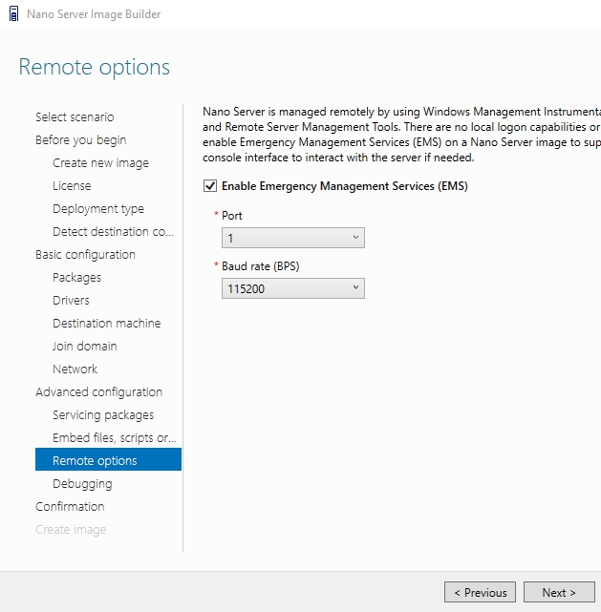Go back with the Previous button

click(480, 592)
